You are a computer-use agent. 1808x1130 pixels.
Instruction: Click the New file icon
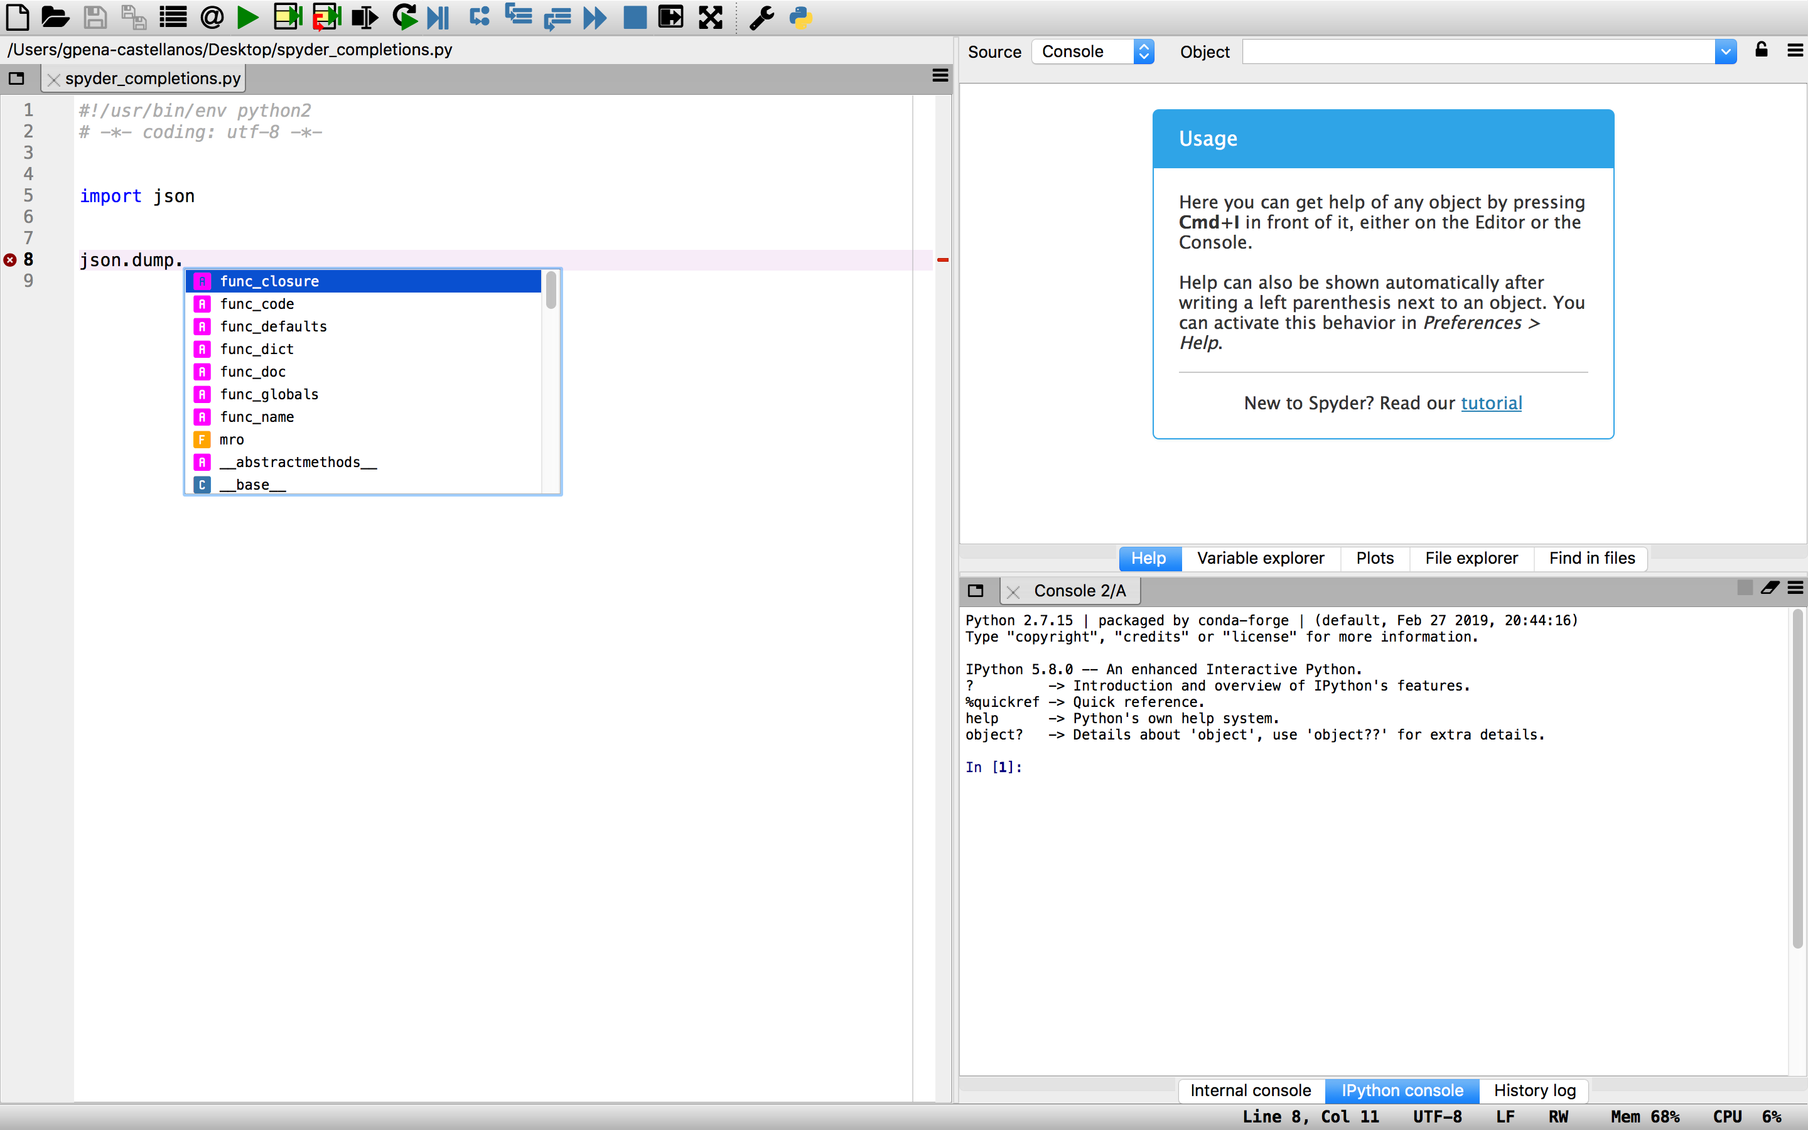click(17, 17)
